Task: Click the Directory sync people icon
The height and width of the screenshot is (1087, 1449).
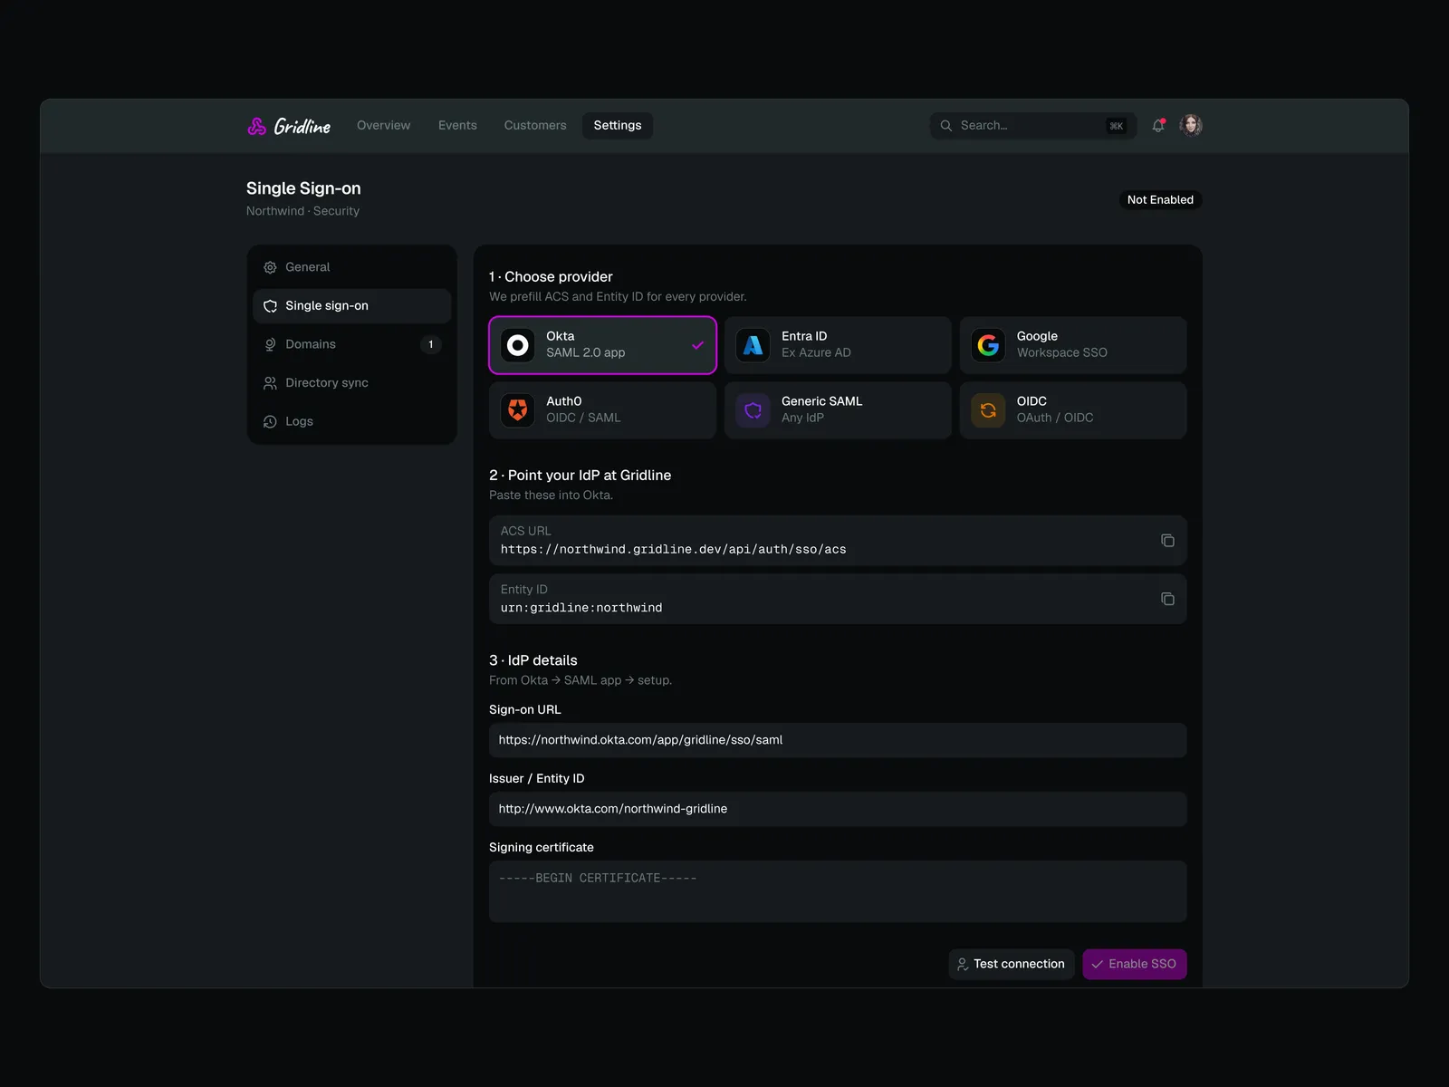Action: (x=270, y=383)
